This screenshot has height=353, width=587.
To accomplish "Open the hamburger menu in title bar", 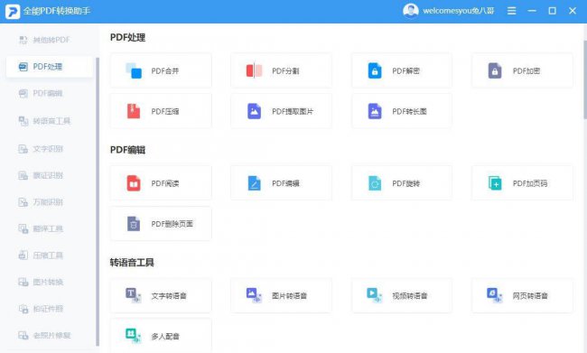I will (x=511, y=11).
